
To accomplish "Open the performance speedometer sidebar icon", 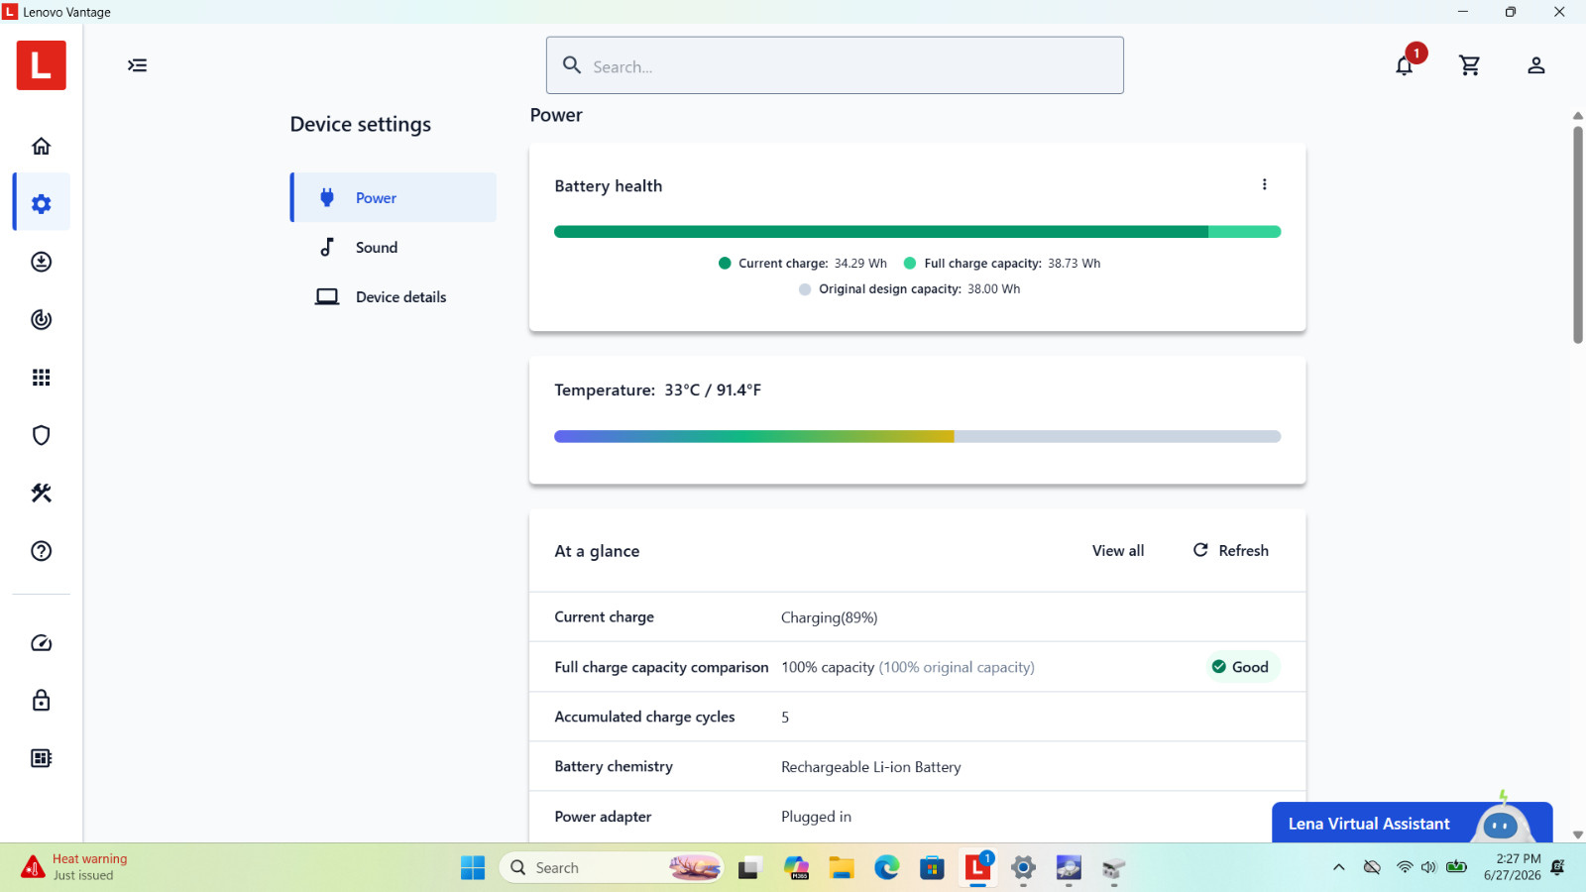I will [x=41, y=643].
